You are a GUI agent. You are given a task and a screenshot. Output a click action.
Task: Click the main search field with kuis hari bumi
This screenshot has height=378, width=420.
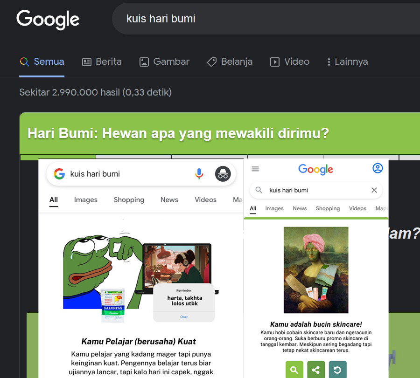pos(266,19)
